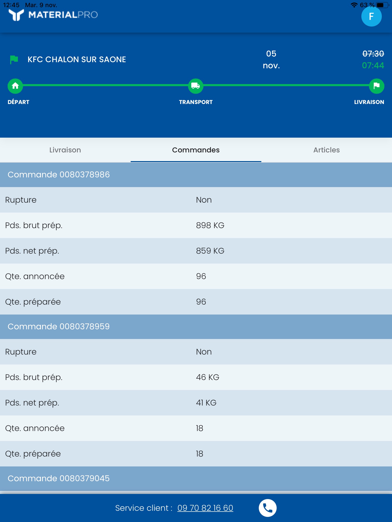
Task: Tap Qte. annoncée value 96
Action: point(201,276)
